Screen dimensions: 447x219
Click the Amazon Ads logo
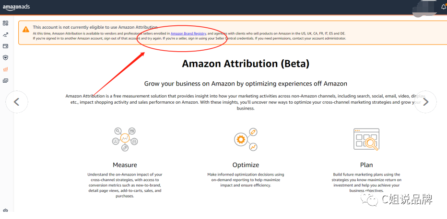(x=16, y=7)
